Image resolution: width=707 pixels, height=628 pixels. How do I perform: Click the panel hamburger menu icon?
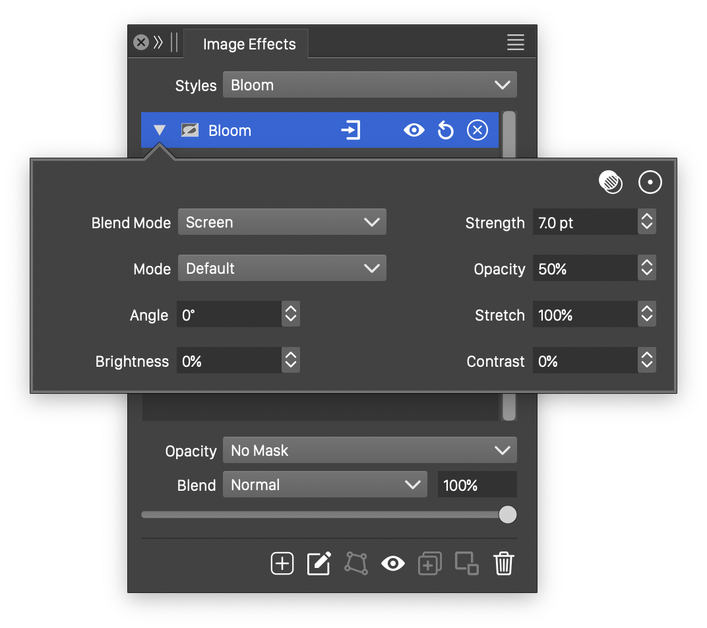tap(515, 42)
